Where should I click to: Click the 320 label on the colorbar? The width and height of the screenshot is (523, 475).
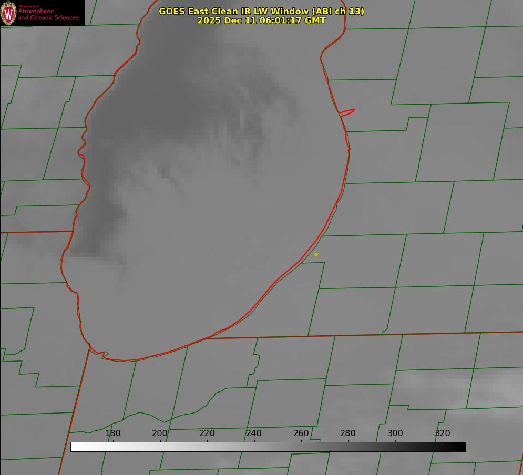pyautogui.click(x=443, y=433)
